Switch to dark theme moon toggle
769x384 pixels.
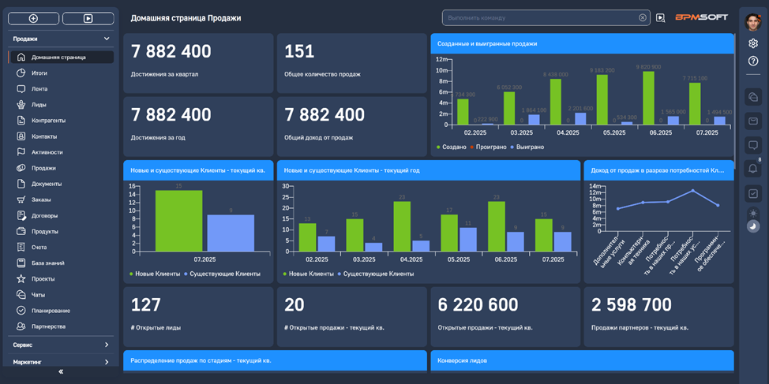pos(753,226)
